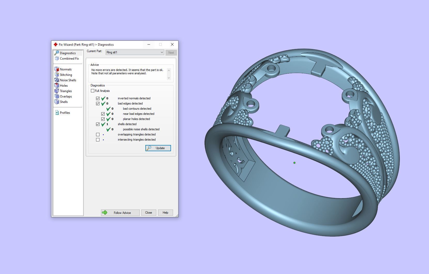Uncheck inverted normals detected checkbox
429x274 pixels.
(x=98, y=98)
